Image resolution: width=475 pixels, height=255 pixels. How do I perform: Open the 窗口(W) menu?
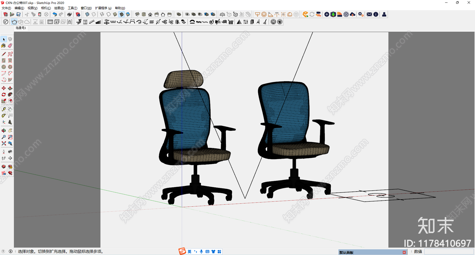[x=86, y=8]
